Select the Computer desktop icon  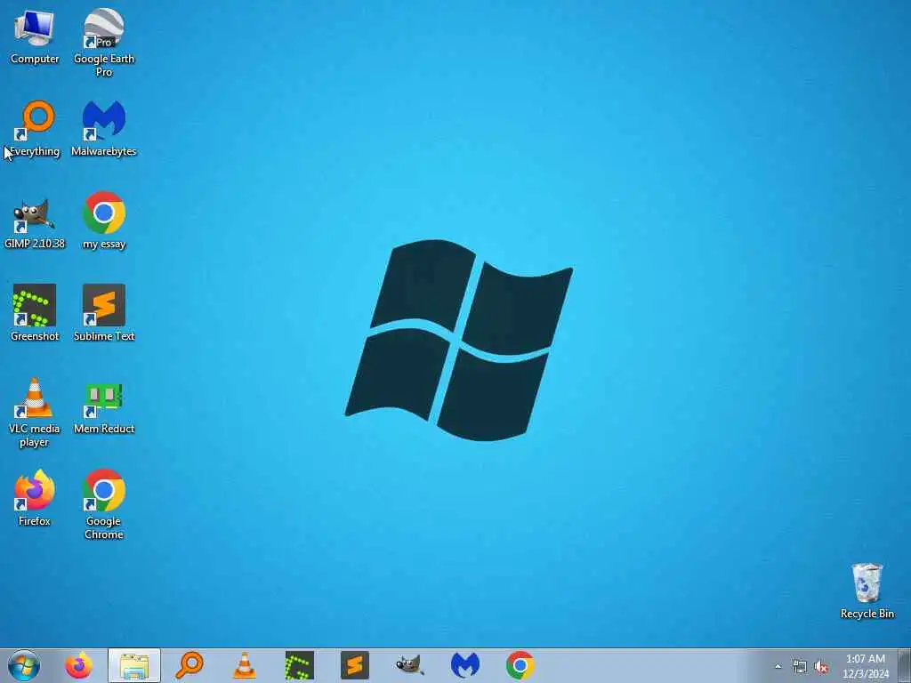(35, 36)
